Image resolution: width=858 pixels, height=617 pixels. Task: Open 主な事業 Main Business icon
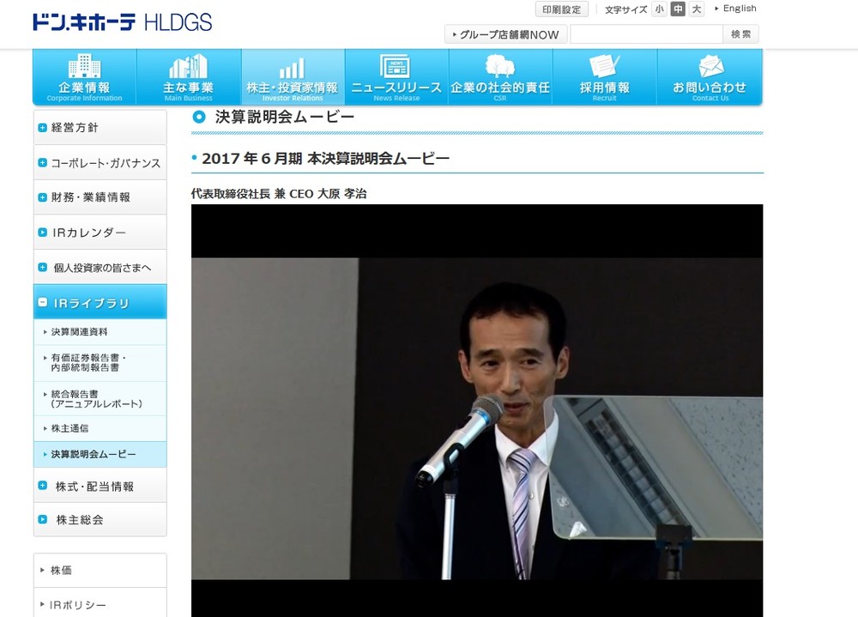point(188,67)
